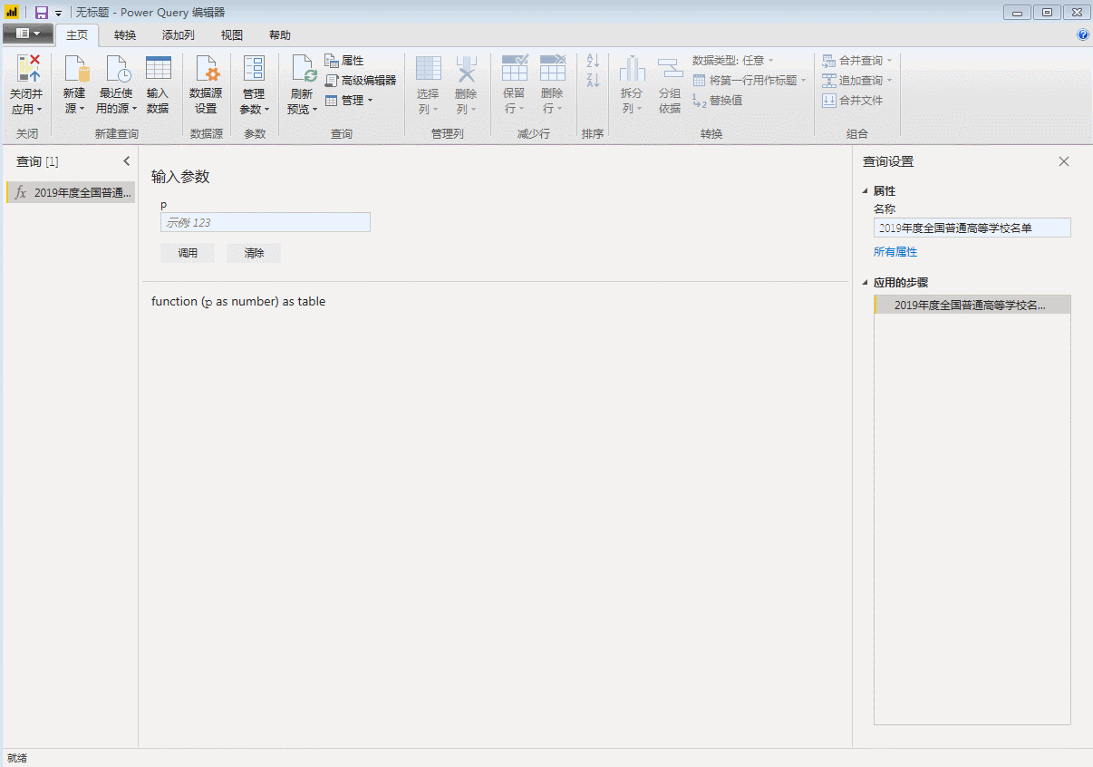Image resolution: width=1093 pixels, height=767 pixels.
Task: Click the Split Column (拆分列) icon
Action: click(x=632, y=70)
